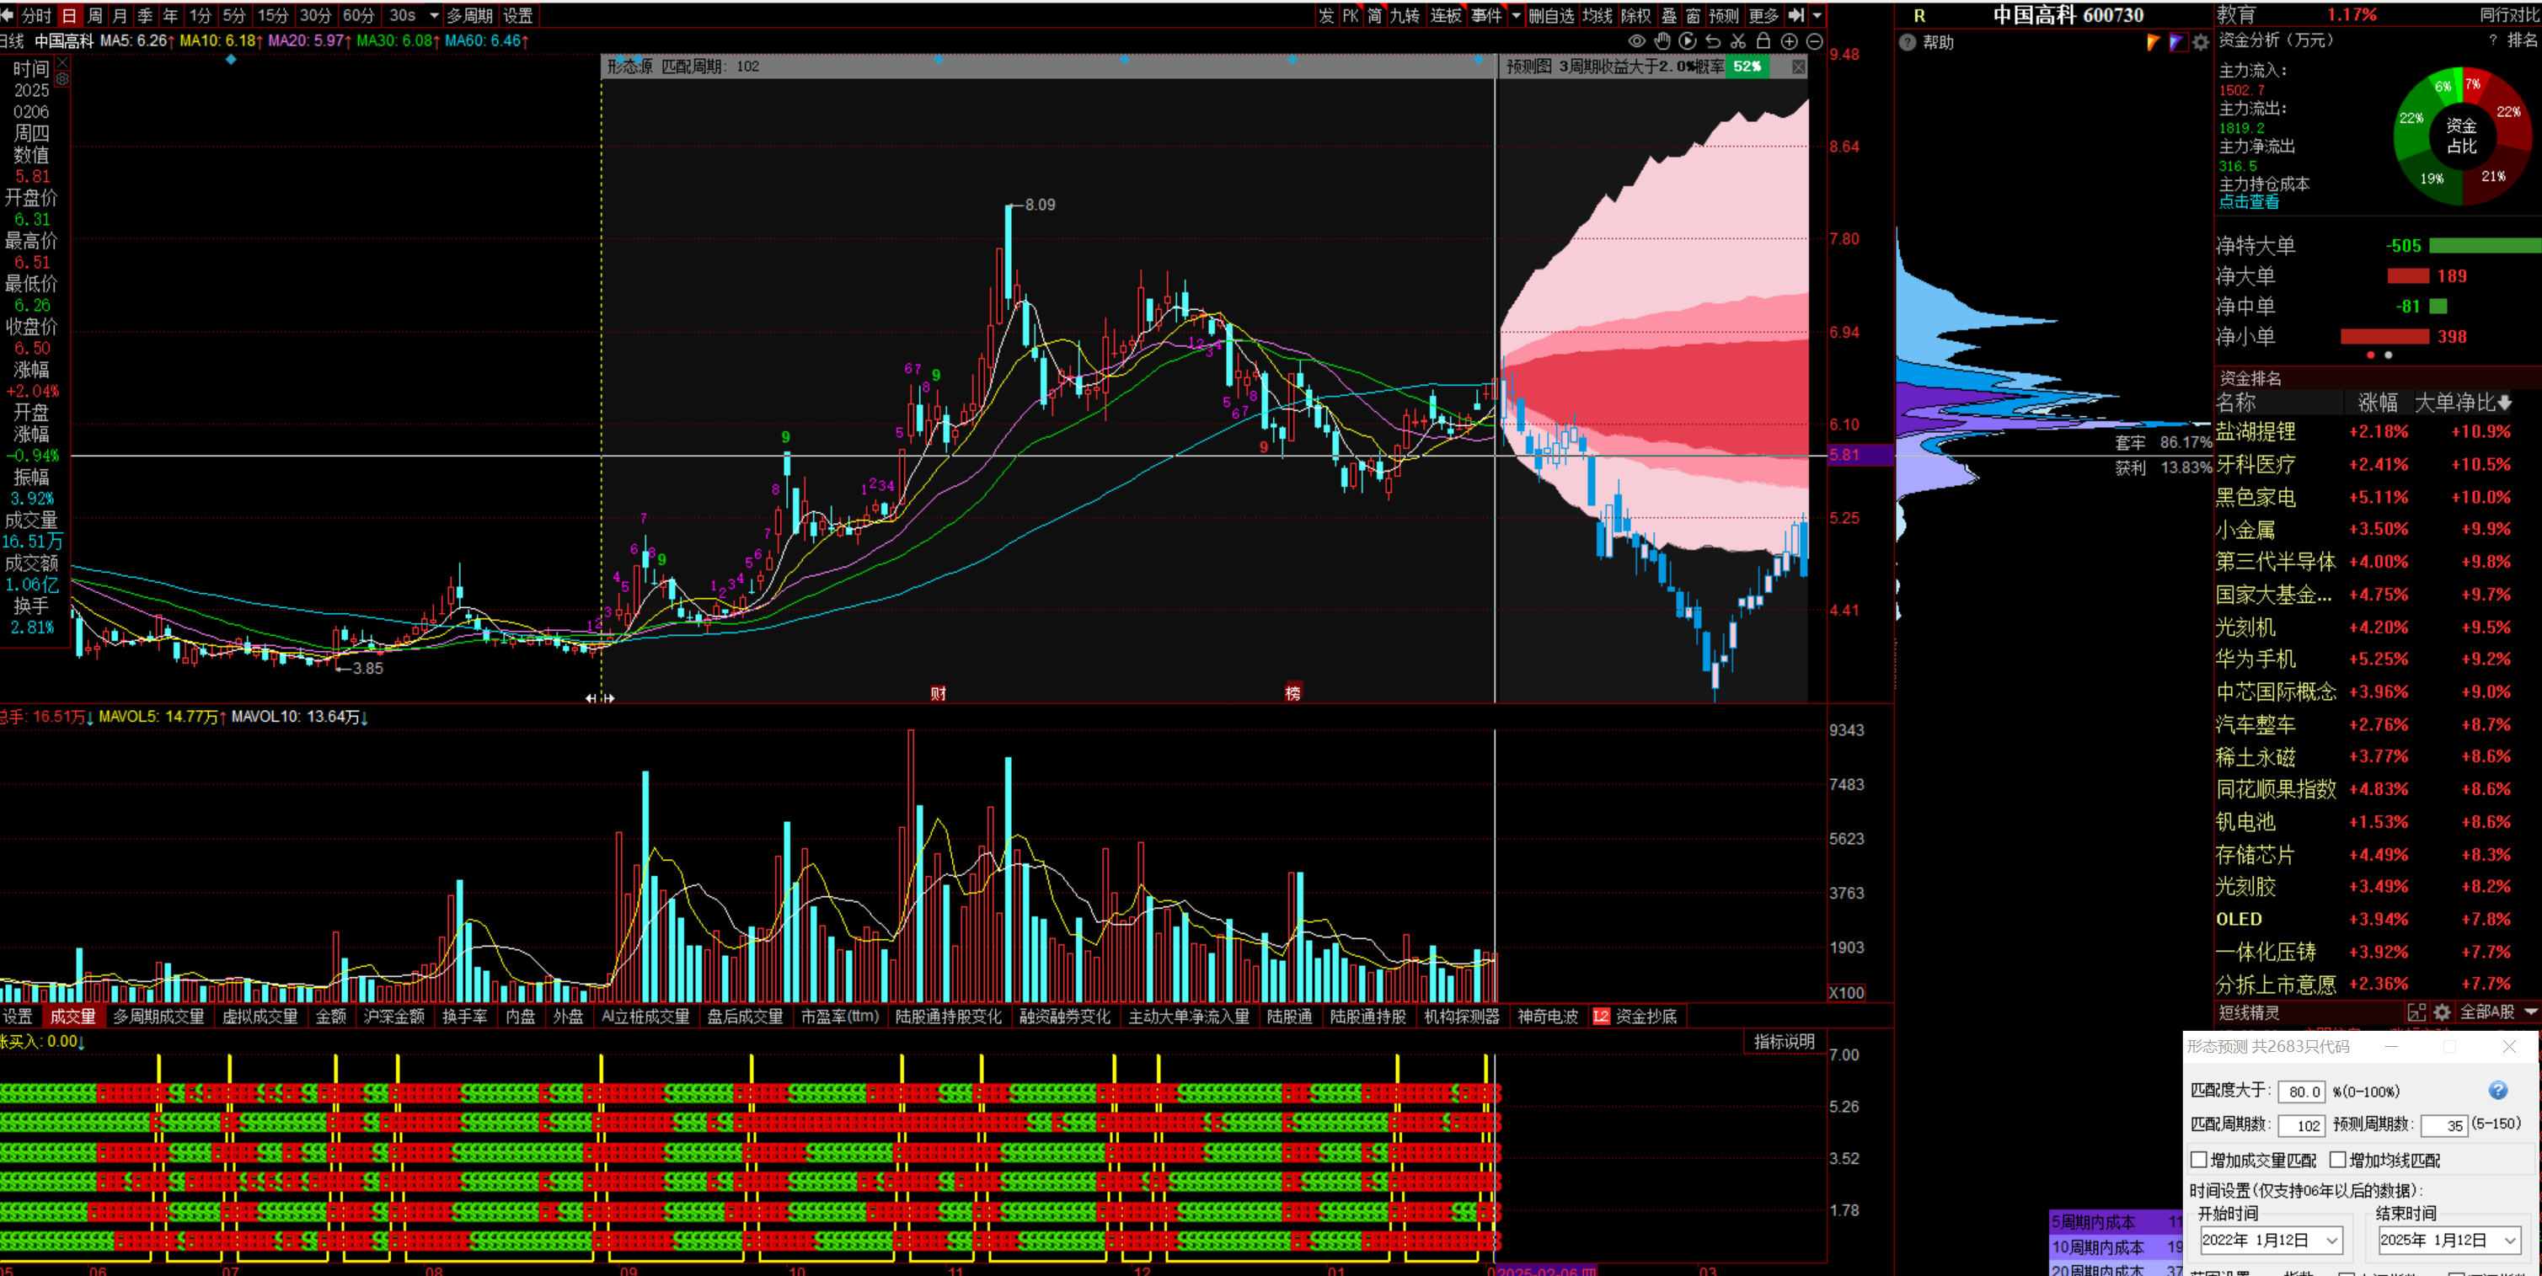Enable 增加成交量匹配 checkbox
Viewport: 2542px width, 1276px height.
tap(2198, 1160)
